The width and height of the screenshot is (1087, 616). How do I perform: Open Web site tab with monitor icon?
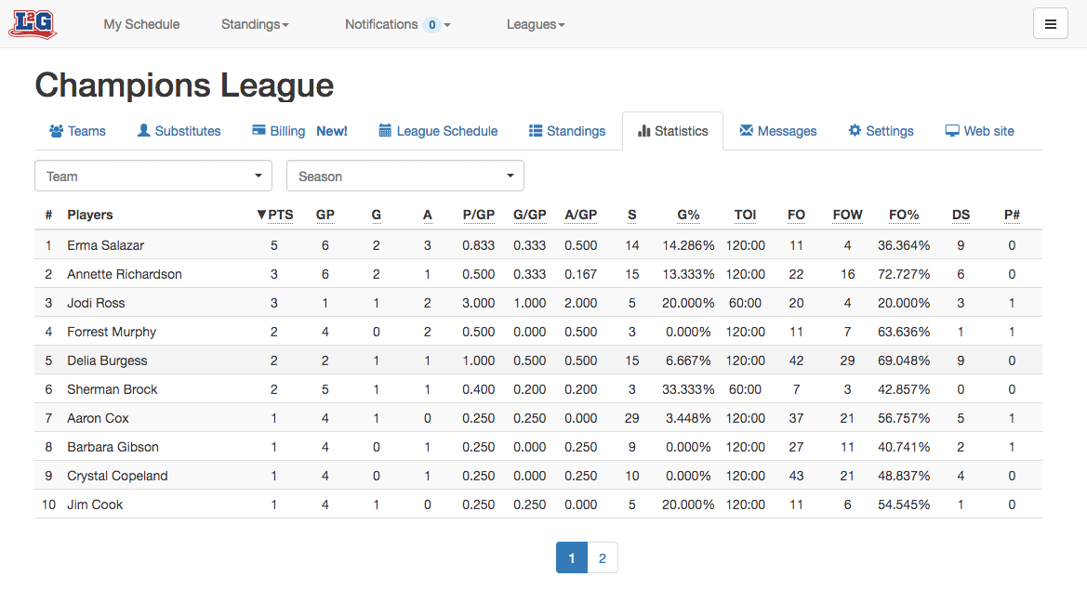[x=979, y=131]
